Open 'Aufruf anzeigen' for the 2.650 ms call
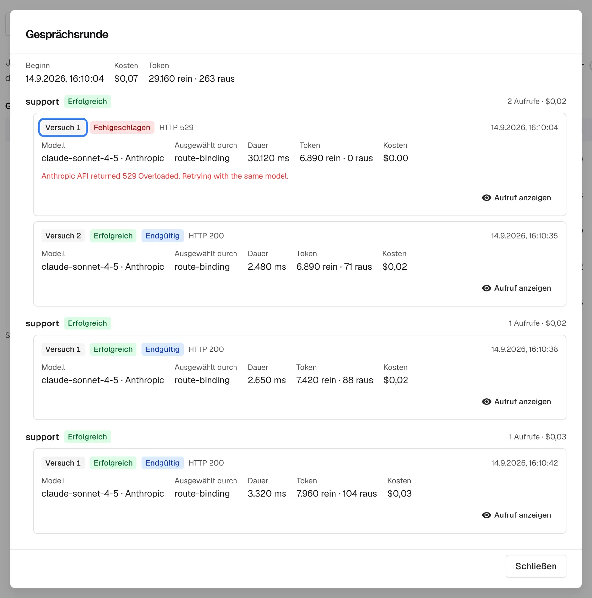This screenshot has height=598, width=592. (x=516, y=401)
